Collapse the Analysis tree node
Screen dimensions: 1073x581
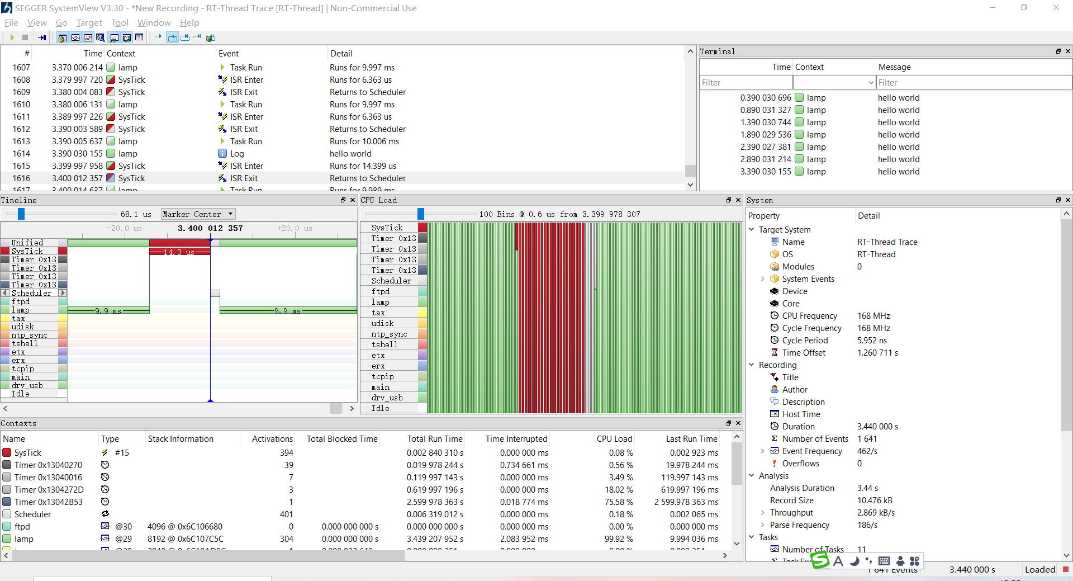752,475
